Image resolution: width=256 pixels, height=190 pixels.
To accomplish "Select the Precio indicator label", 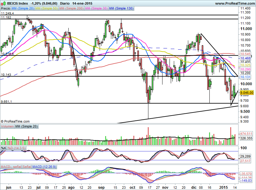I will tap(6, 8).
